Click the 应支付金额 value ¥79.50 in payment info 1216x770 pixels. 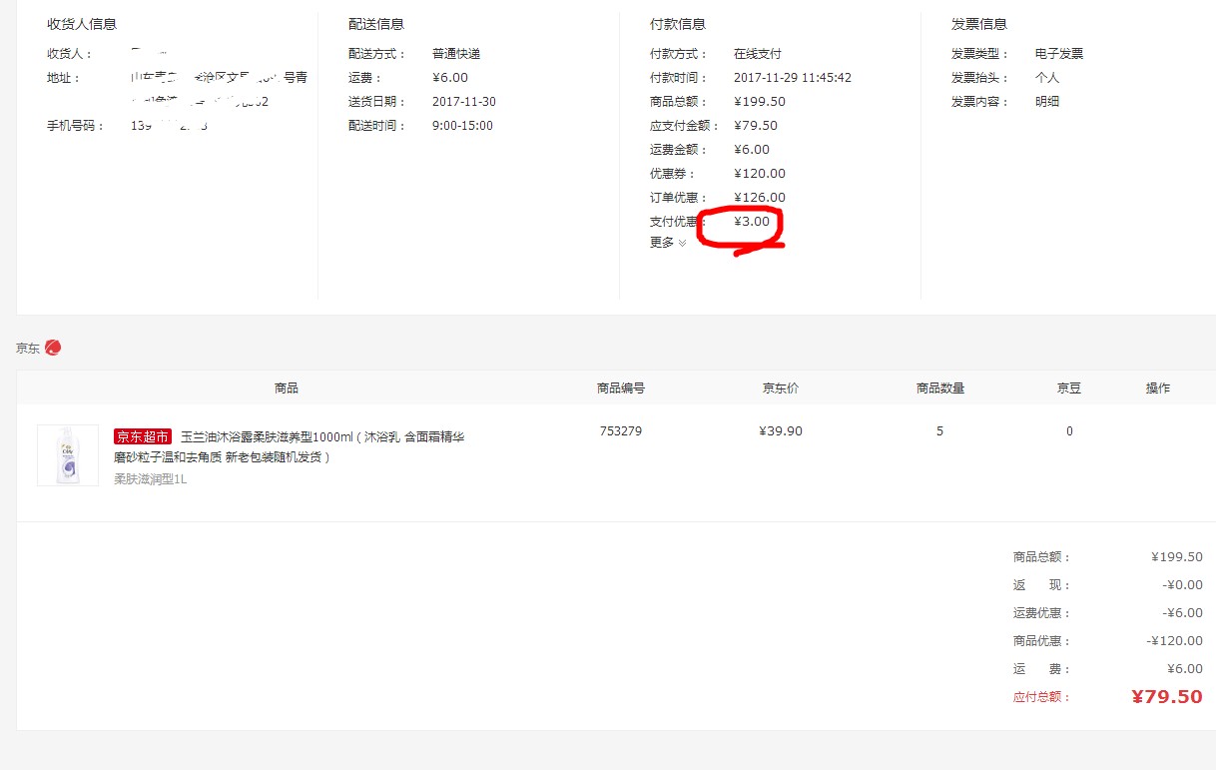(x=756, y=126)
